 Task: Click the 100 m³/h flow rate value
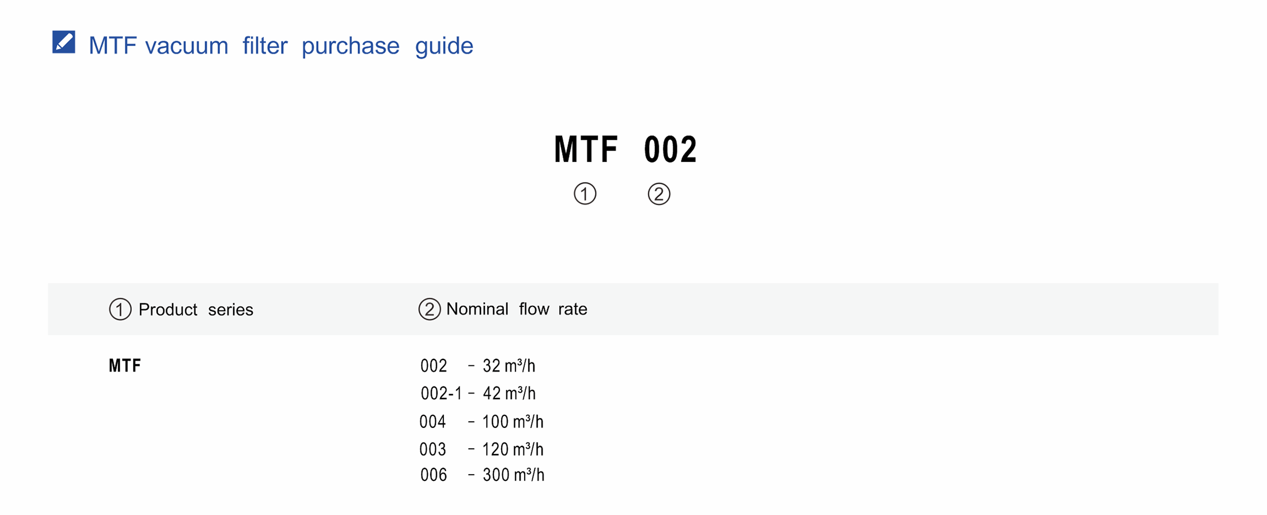[x=513, y=422]
